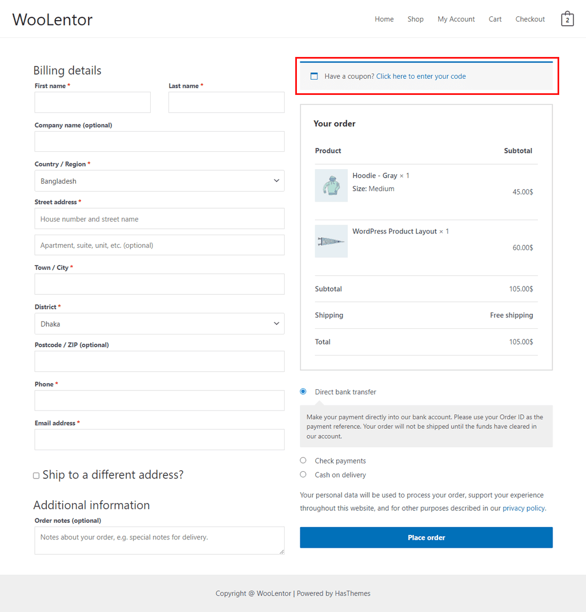The height and width of the screenshot is (612, 586).
Task: Select Check payments radio button
Action: tap(303, 461)
